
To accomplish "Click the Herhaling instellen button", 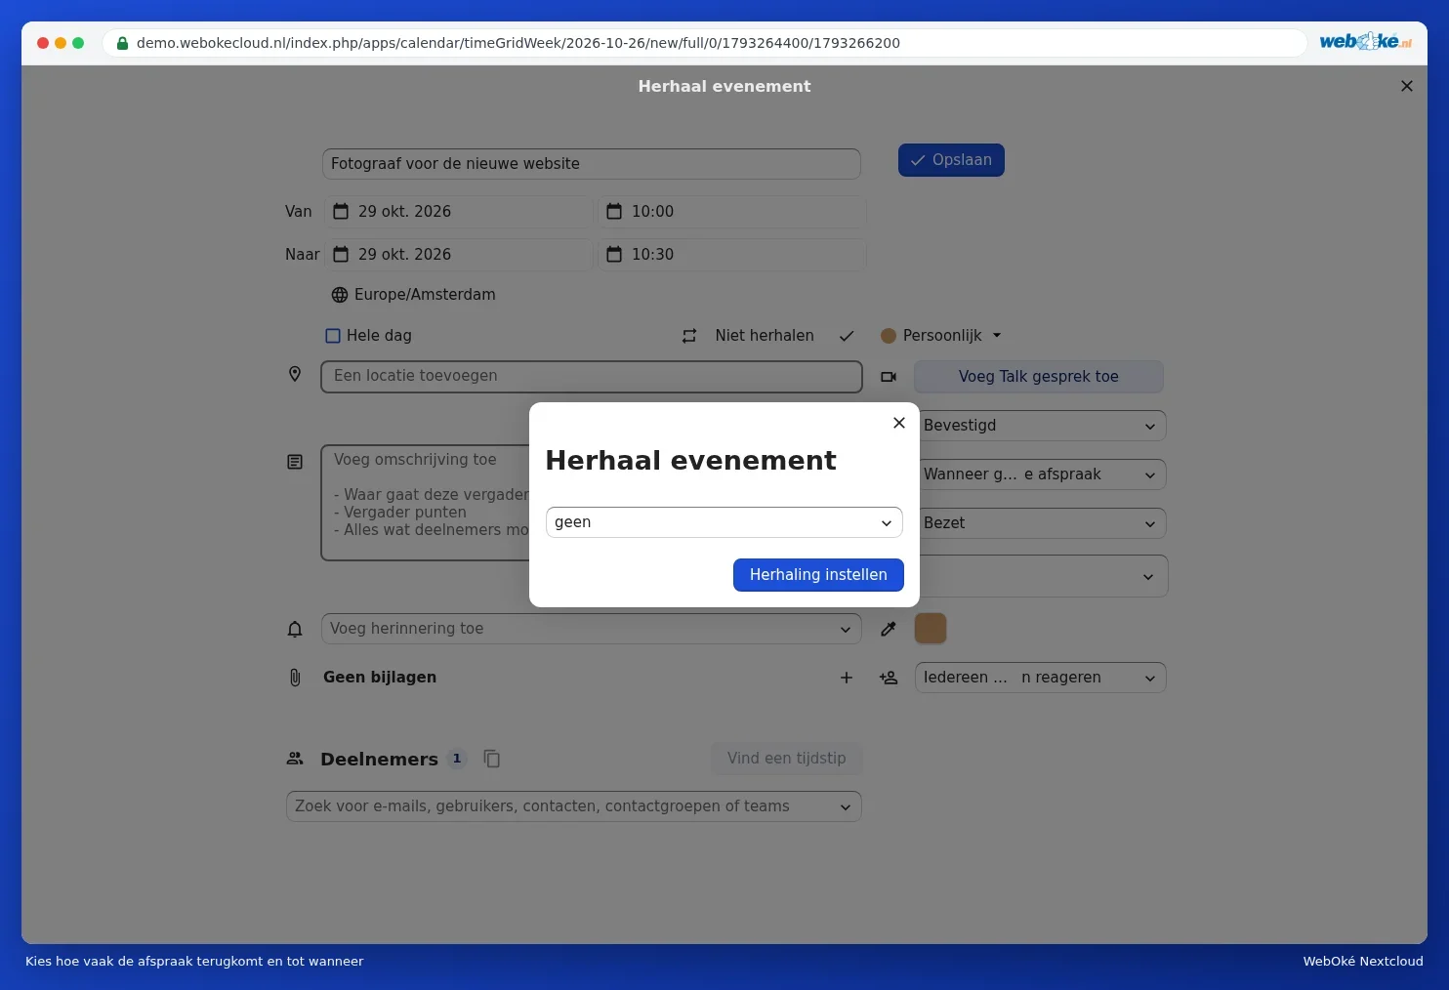I will tap(818, 575).
